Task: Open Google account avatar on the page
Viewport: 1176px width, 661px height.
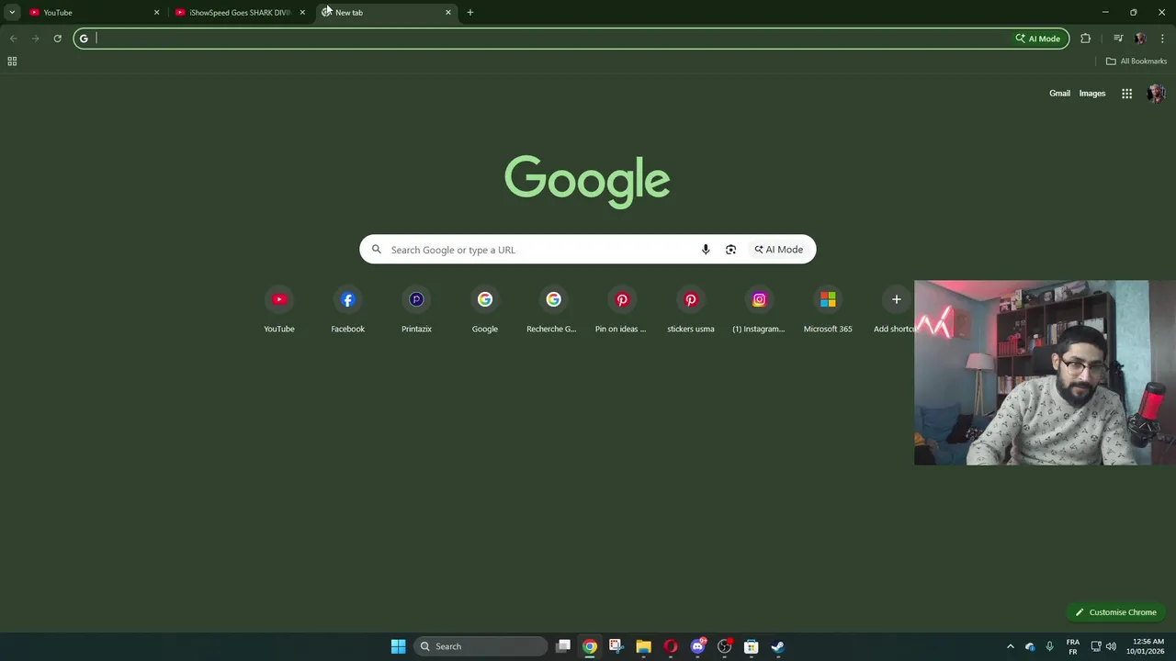Action: pos(1157,94)
